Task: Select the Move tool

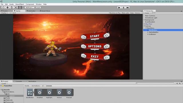Action: coord(7,8)
